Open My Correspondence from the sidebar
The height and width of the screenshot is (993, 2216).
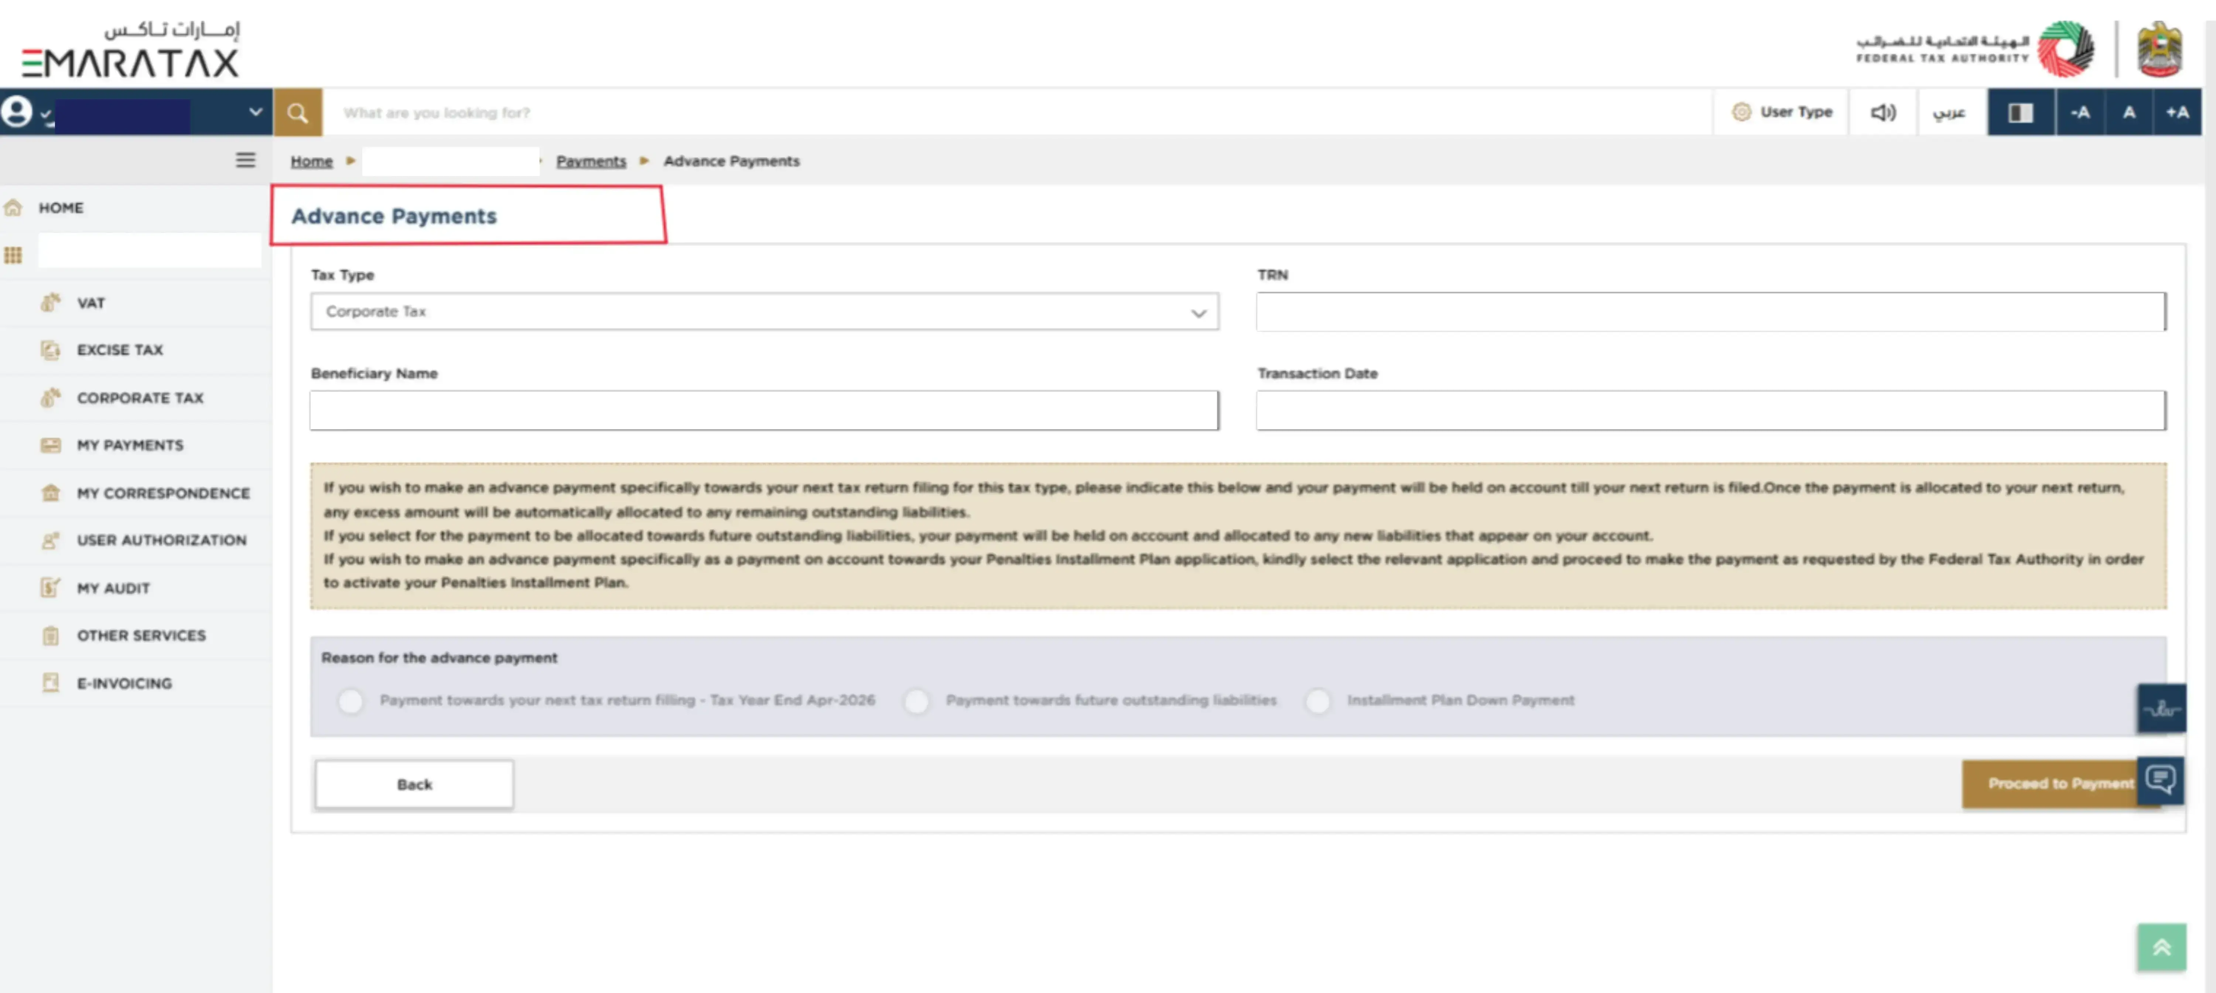(164, 493)
